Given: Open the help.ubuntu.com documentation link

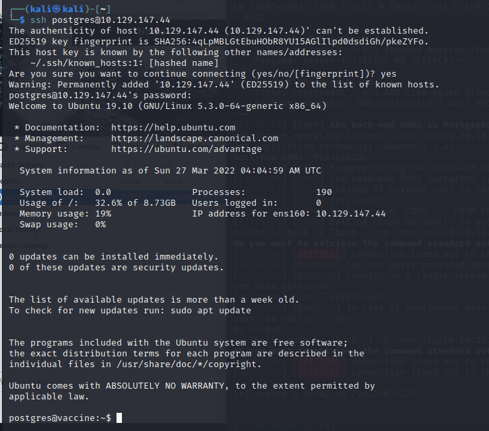Looking at the screenshot, I should [173, 128].
